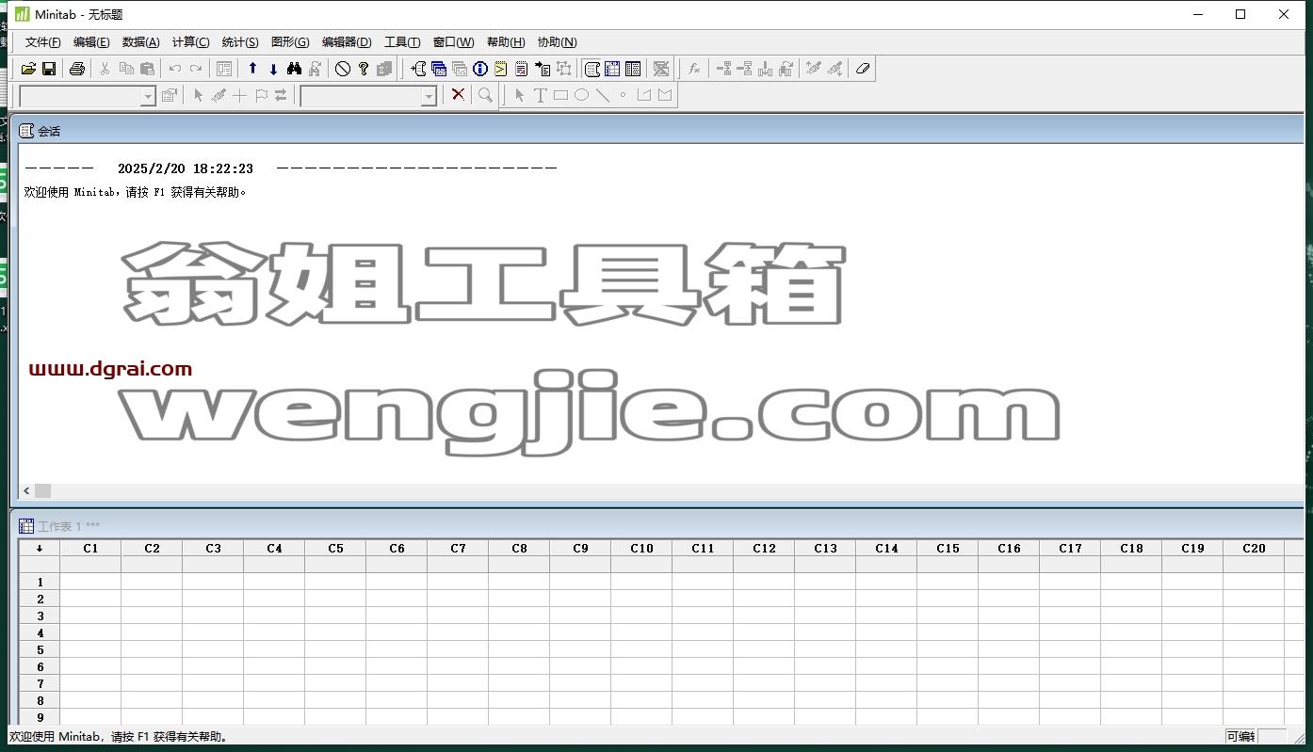Click the Close All Graphs icon
The width and height of the screenshot is (1313, 752).
point(661,69)
